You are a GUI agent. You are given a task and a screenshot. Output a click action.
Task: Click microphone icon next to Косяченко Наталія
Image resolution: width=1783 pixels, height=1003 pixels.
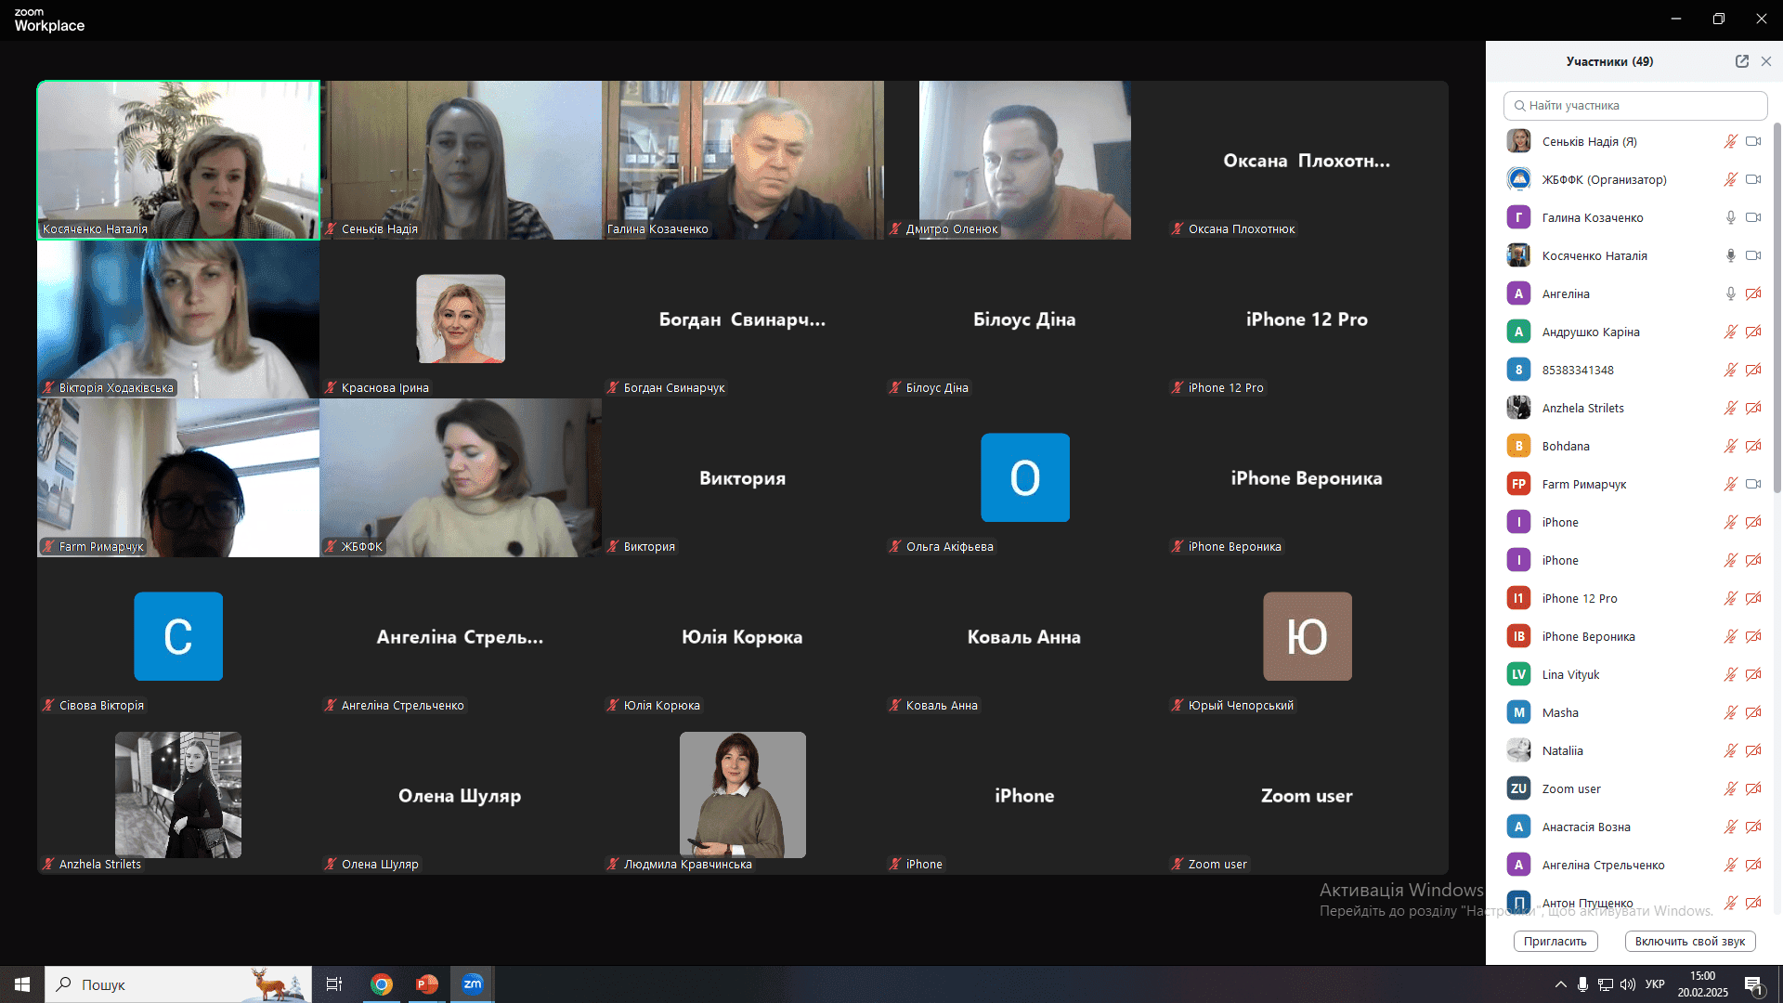click(x=1730, y=255)
